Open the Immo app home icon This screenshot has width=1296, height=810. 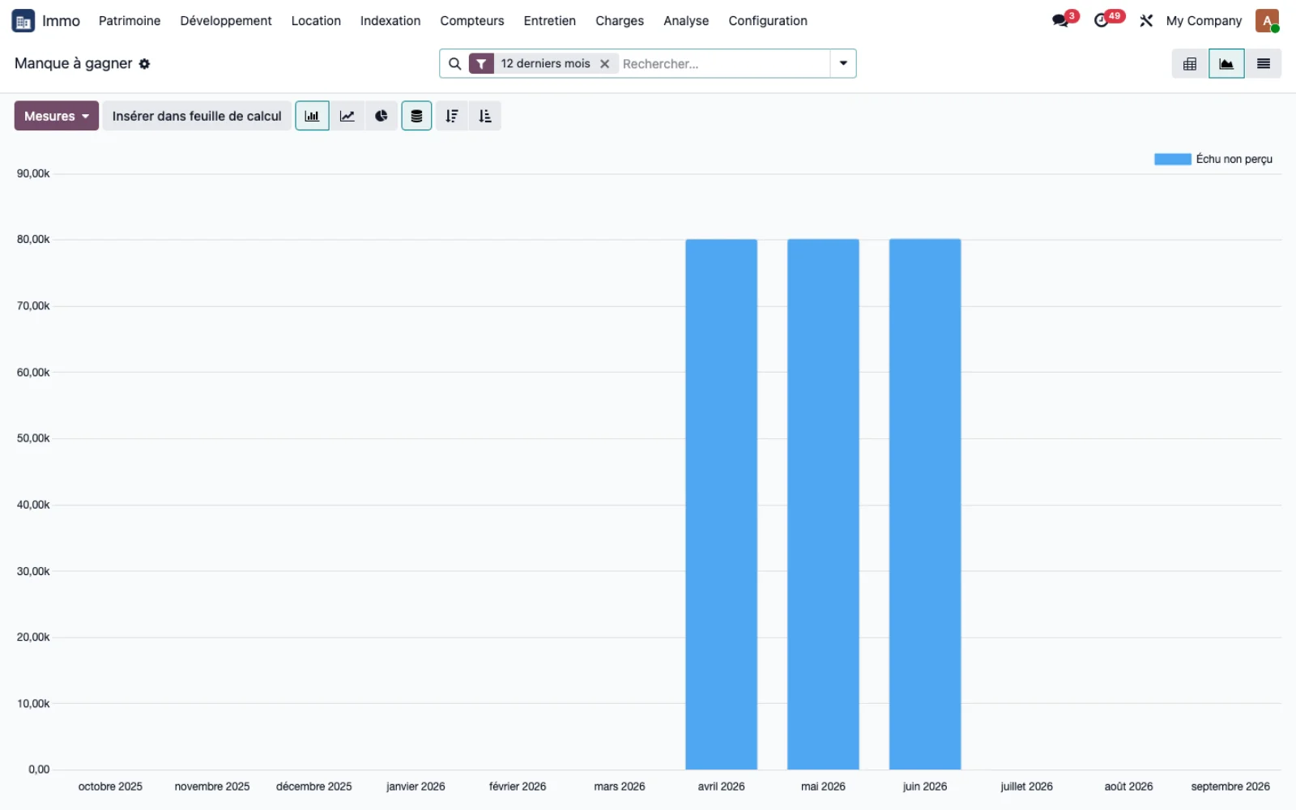[23, 21]
